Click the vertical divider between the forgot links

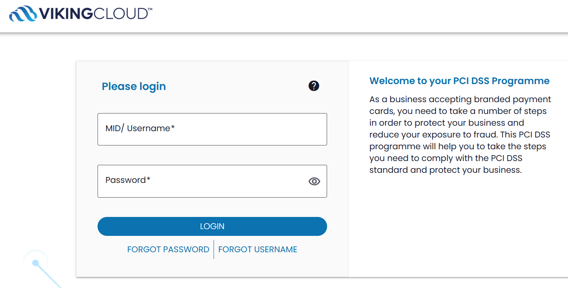214,249
